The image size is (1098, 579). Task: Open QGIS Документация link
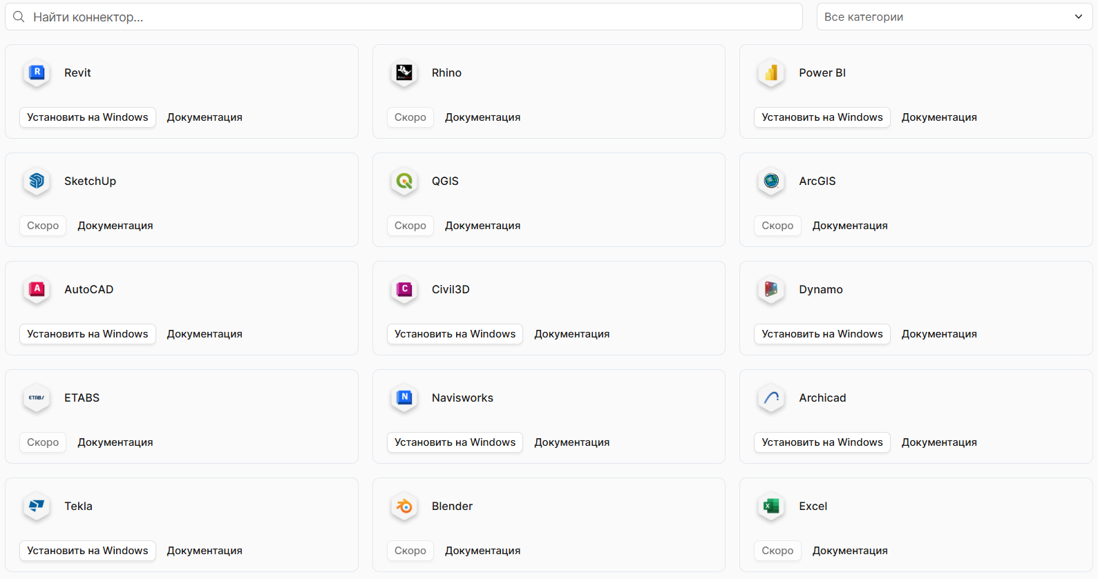(x=482, y=226)
